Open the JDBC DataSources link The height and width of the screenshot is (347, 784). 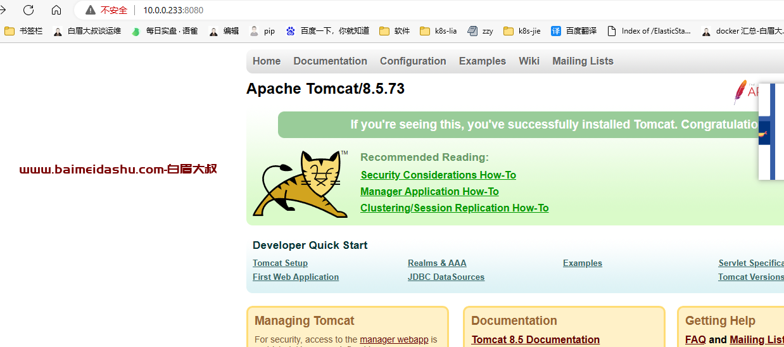(x=446, y=277)
